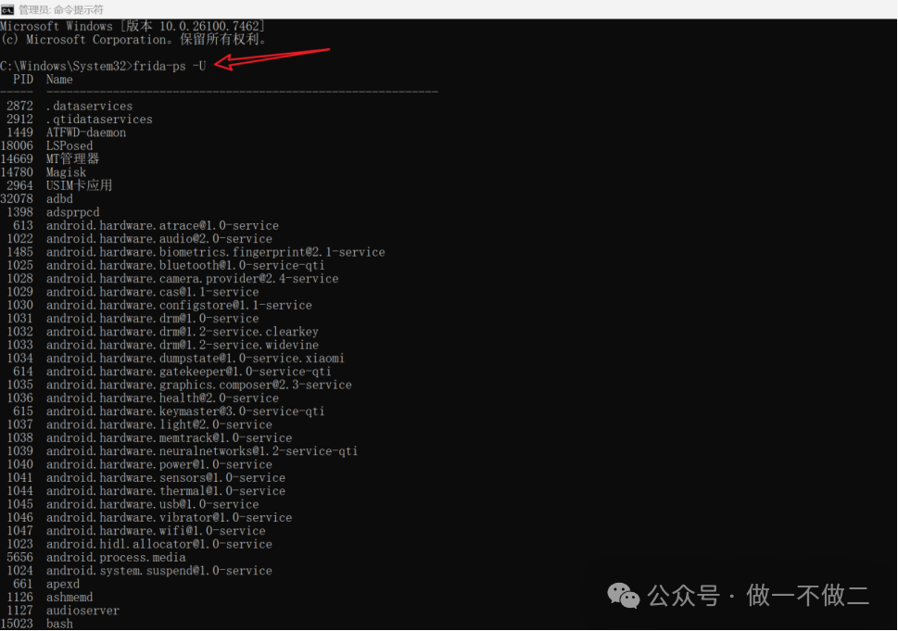Click the keymaster@3.0-service-qti entry
898x631 pixels.
tap(185, 411)
